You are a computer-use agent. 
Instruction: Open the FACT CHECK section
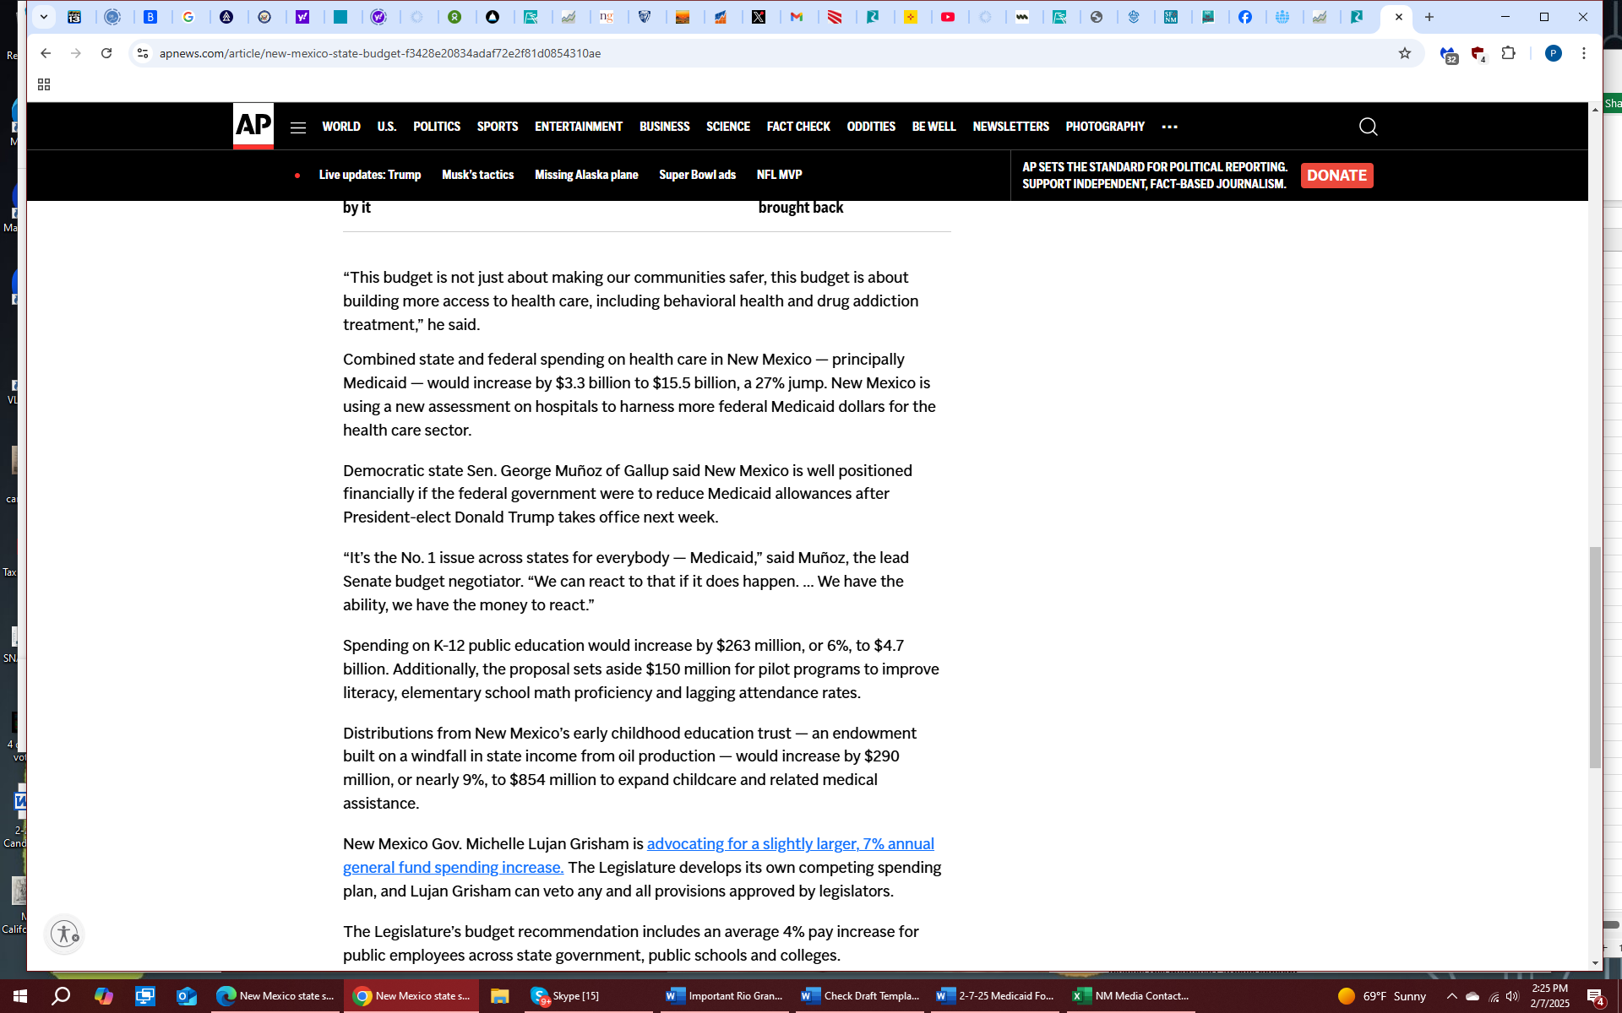click(797, 127)
